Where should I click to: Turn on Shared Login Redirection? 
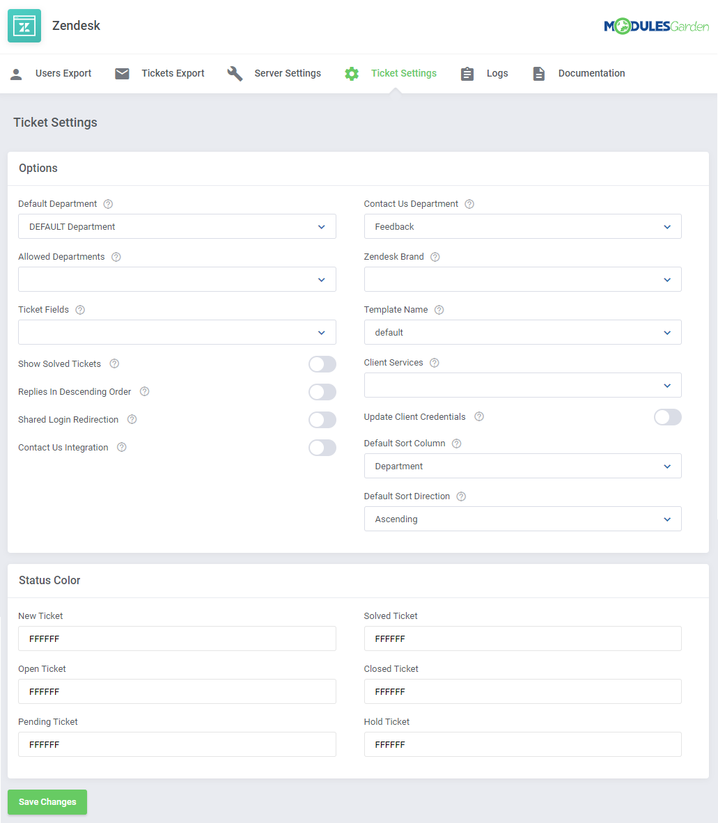pos(322,420)
